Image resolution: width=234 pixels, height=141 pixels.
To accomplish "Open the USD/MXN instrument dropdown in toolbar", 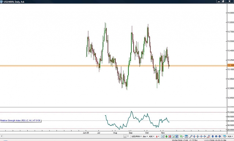I will coord(136,136).
